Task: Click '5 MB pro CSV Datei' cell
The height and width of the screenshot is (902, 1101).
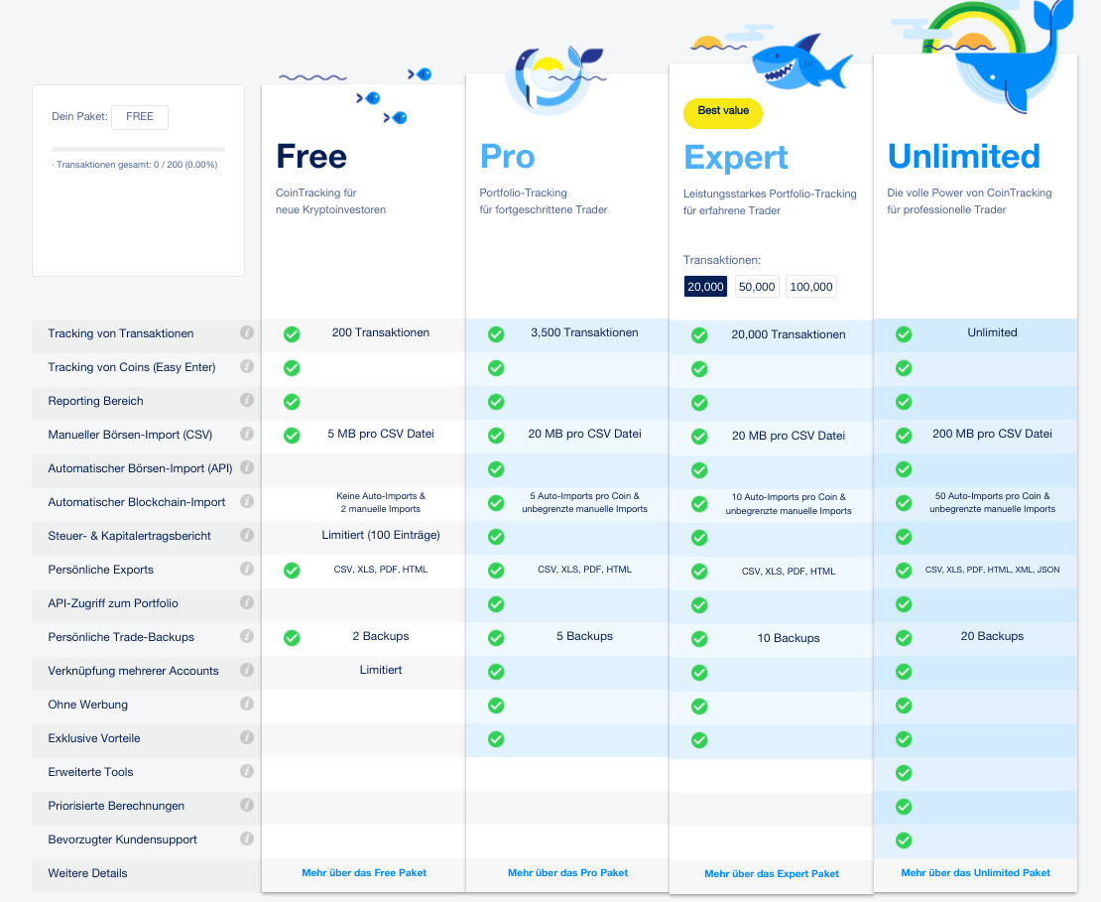Action: (381, 434)
